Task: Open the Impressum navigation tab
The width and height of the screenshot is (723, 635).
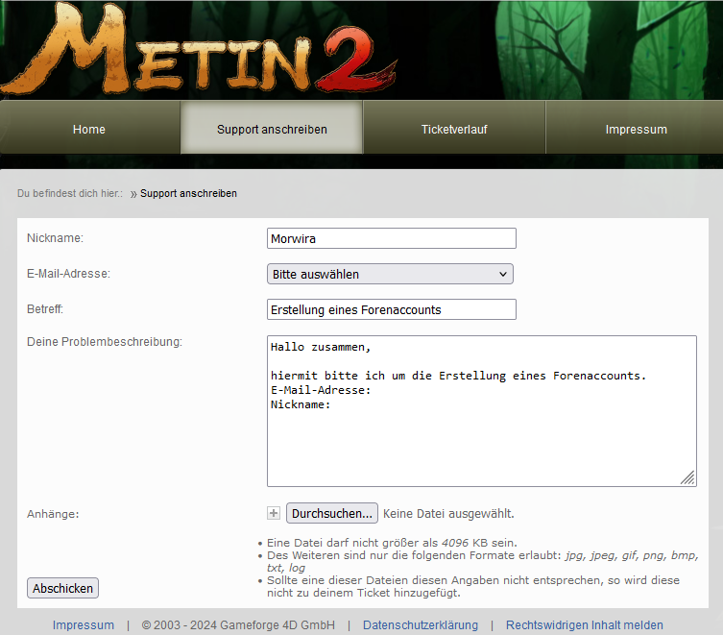Action: tap(636, 130)
